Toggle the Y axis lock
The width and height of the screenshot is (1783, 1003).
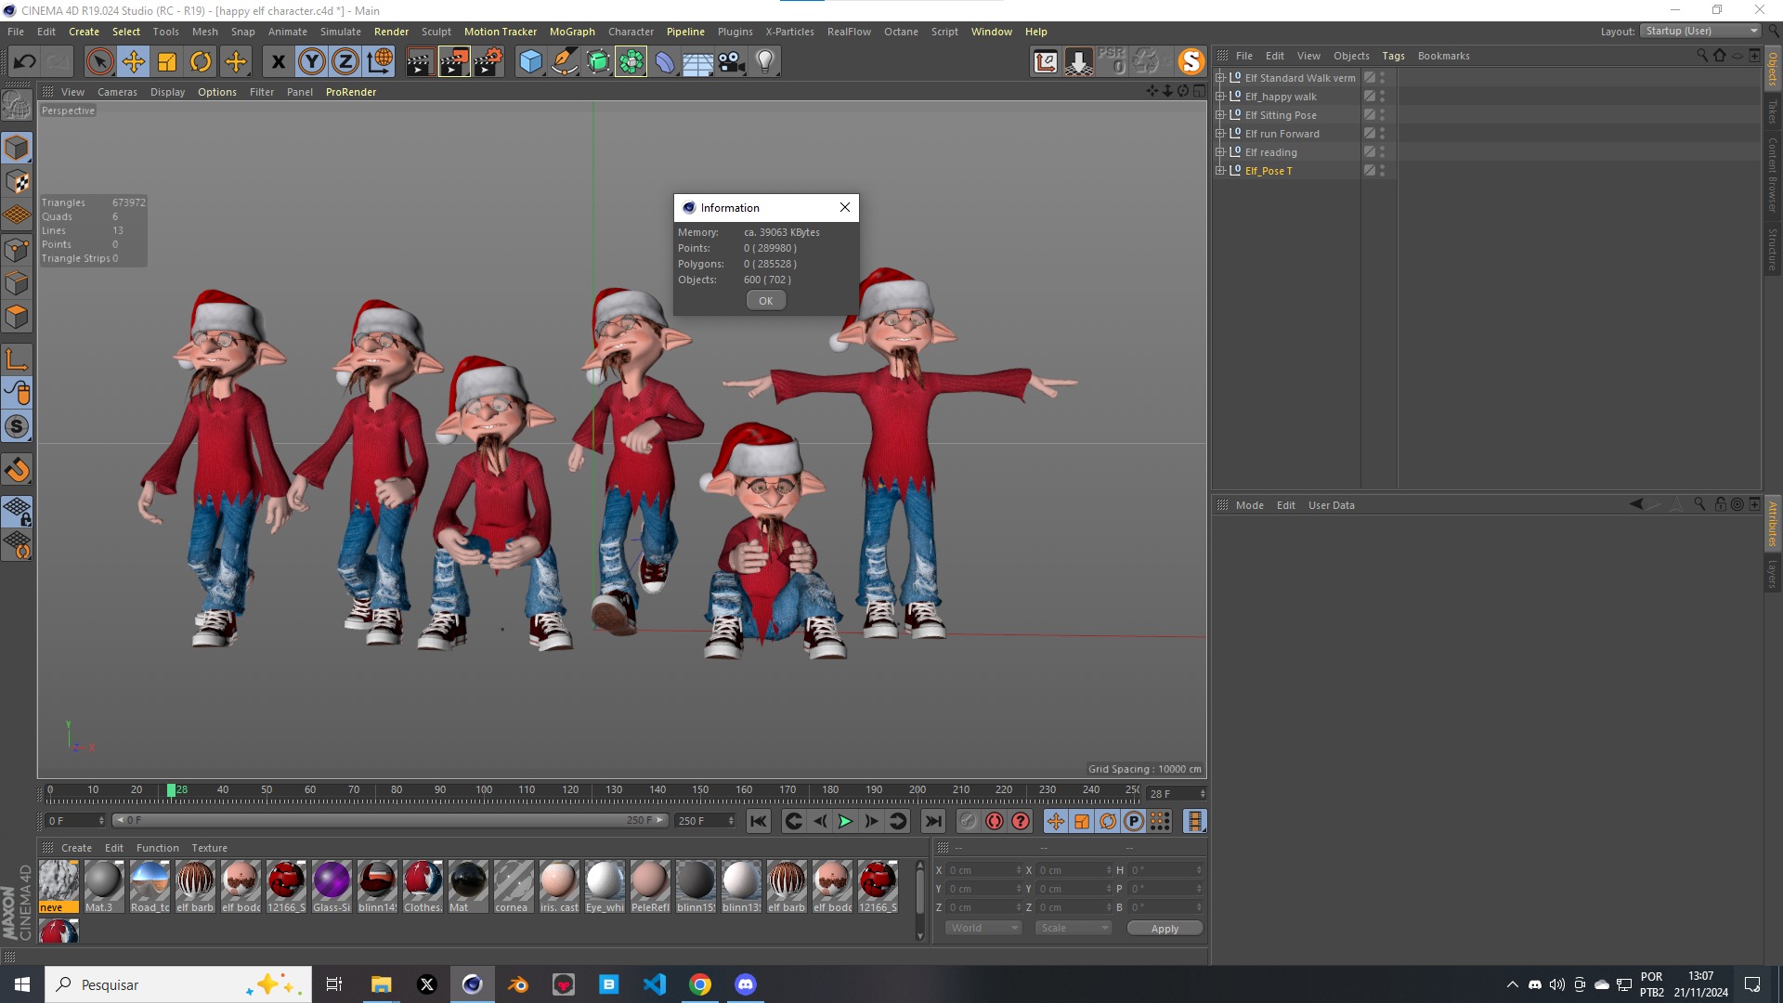312,62
